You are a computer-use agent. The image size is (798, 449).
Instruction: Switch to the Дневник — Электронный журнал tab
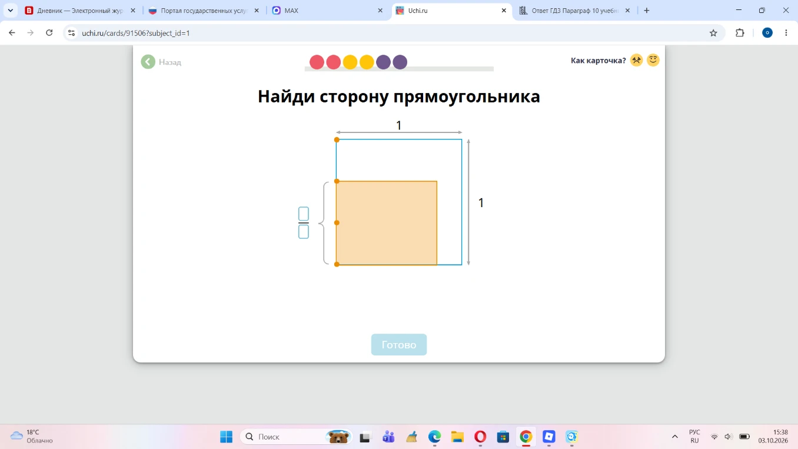[x=80, y=11]
